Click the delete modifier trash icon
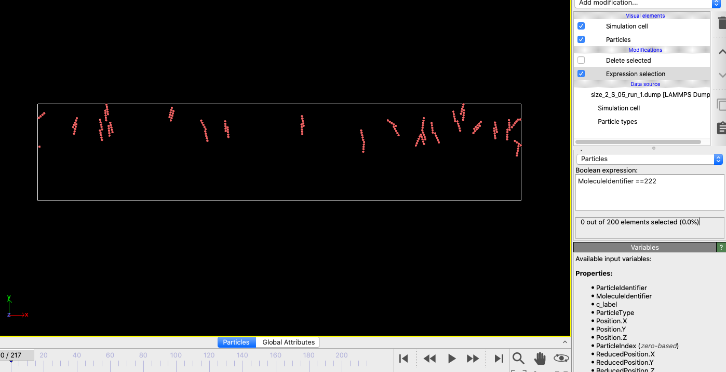This screenshot has width=726, height=372. (x=722, y=23)
